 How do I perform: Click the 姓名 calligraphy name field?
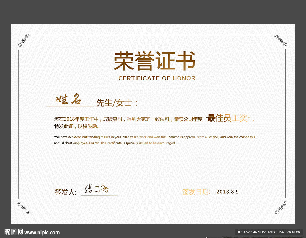(68, 99)
